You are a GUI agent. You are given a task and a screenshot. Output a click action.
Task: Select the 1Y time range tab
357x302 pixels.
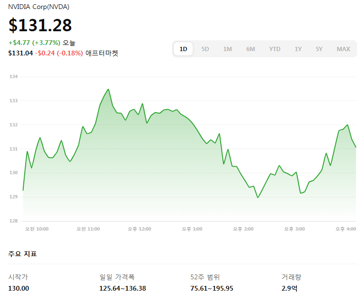(298, 49)
